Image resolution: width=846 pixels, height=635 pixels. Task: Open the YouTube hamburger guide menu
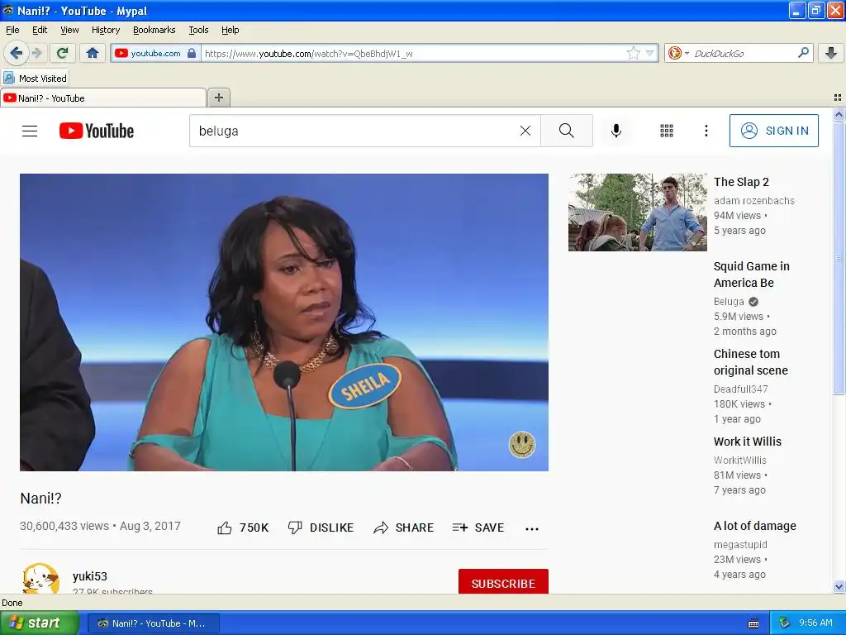tap(30, 131)
